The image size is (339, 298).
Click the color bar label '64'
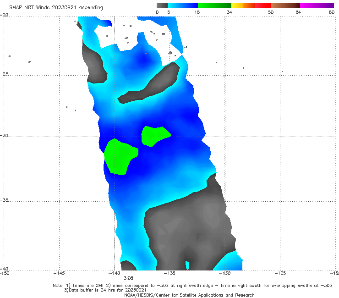298,12
